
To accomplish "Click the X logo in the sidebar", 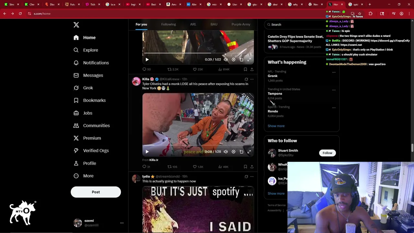I will click(76, 25).
